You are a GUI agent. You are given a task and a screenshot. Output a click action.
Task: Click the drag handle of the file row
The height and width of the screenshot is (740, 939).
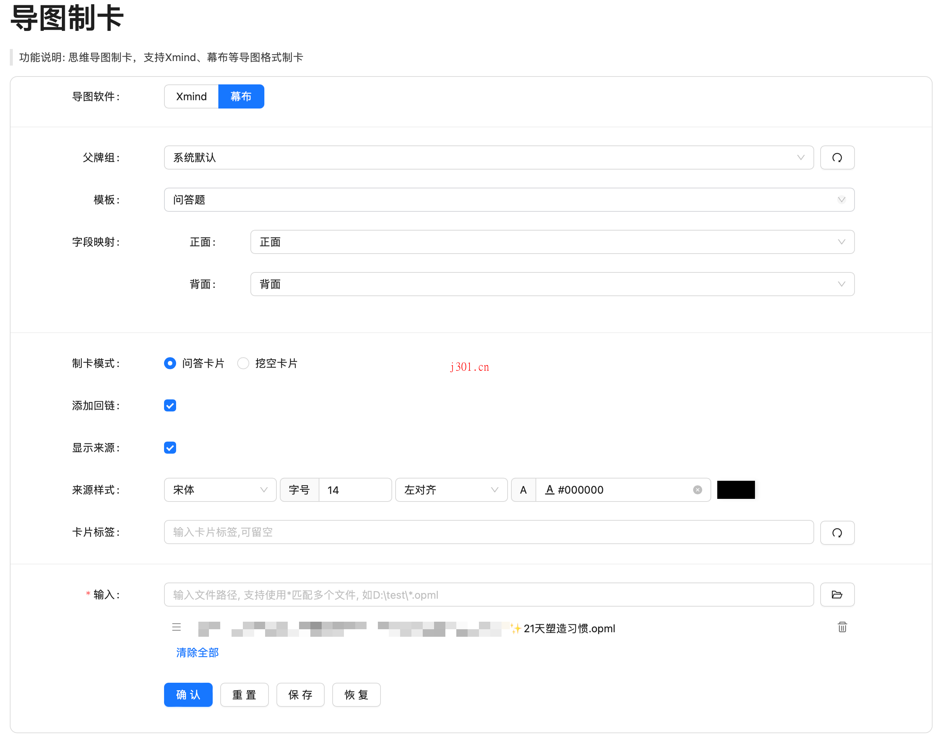(176, 627)
